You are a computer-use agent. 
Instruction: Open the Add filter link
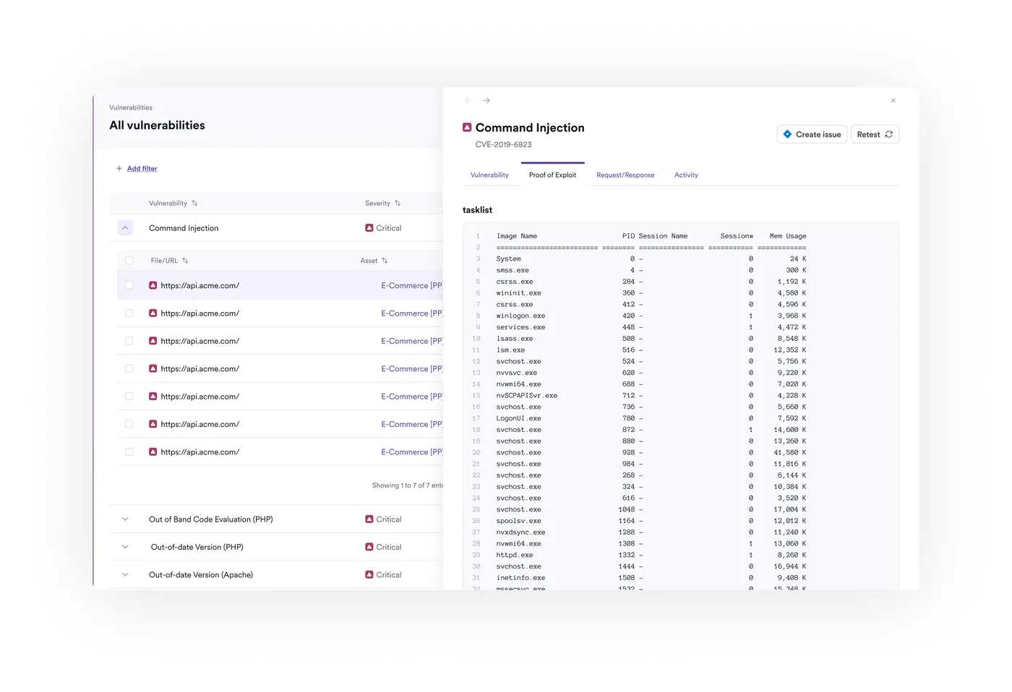tap(142, 168)
